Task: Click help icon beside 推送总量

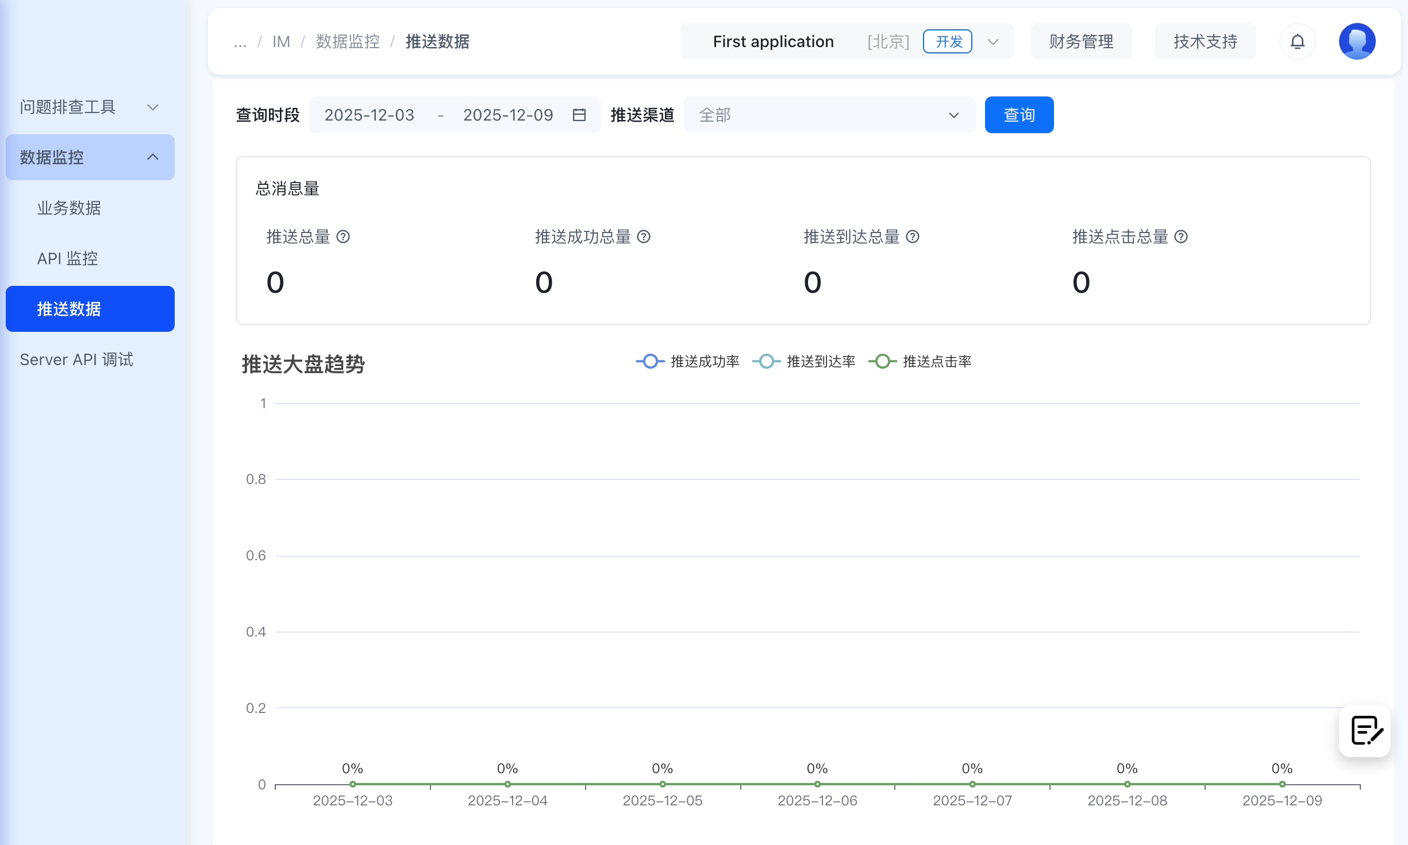Action: click(343, 237)
